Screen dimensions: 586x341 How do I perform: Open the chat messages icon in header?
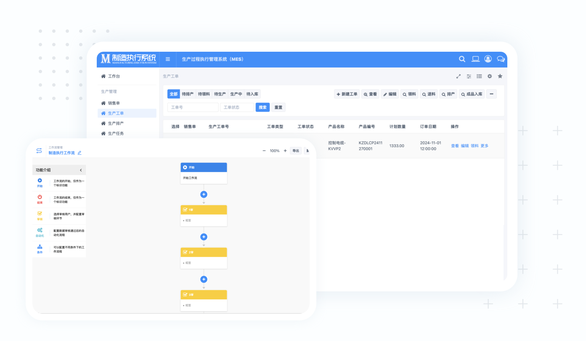501,59
